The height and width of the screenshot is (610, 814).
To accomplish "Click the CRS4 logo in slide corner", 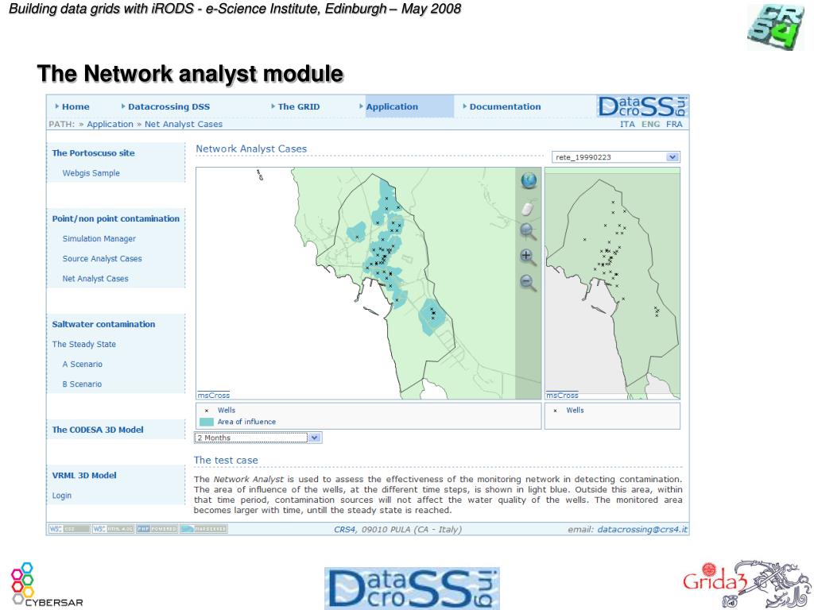I will (775, 27).
